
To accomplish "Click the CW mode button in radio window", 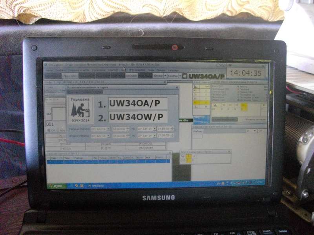I will coord(51,130).
